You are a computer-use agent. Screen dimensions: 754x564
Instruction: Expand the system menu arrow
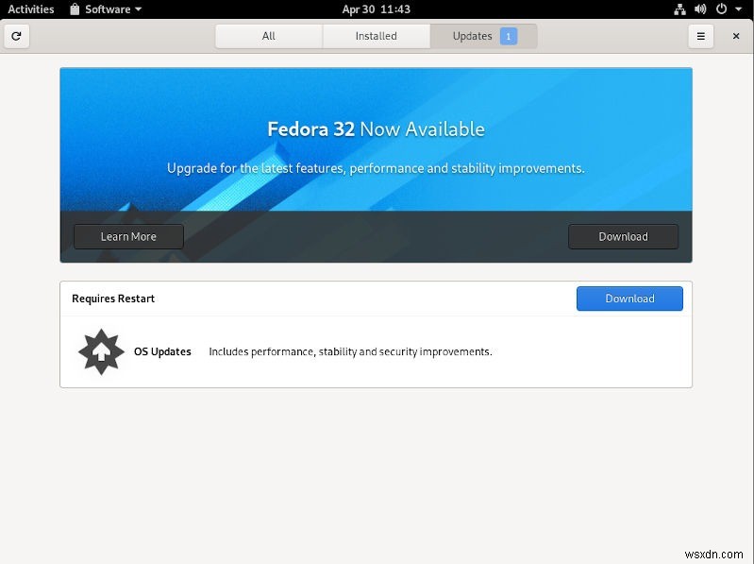point(738,9)
